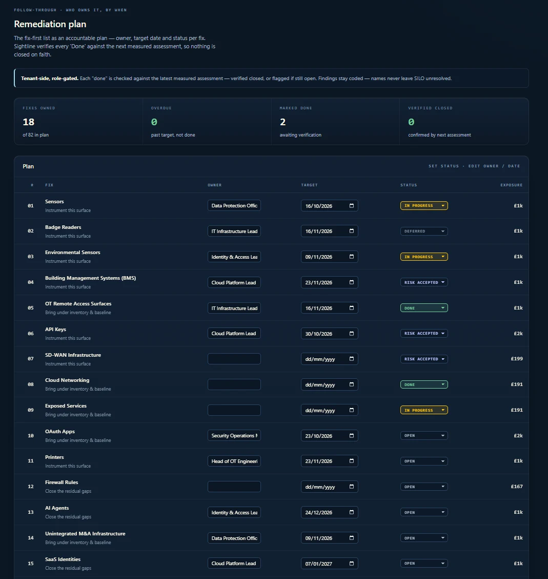Click owner field of Firewall Rules
This screenshot has width=548, height=579.
coord(234,487)
